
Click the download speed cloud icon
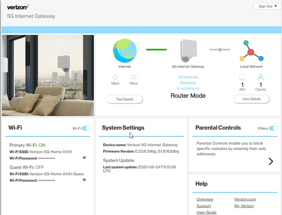click(x=115, y=77)
